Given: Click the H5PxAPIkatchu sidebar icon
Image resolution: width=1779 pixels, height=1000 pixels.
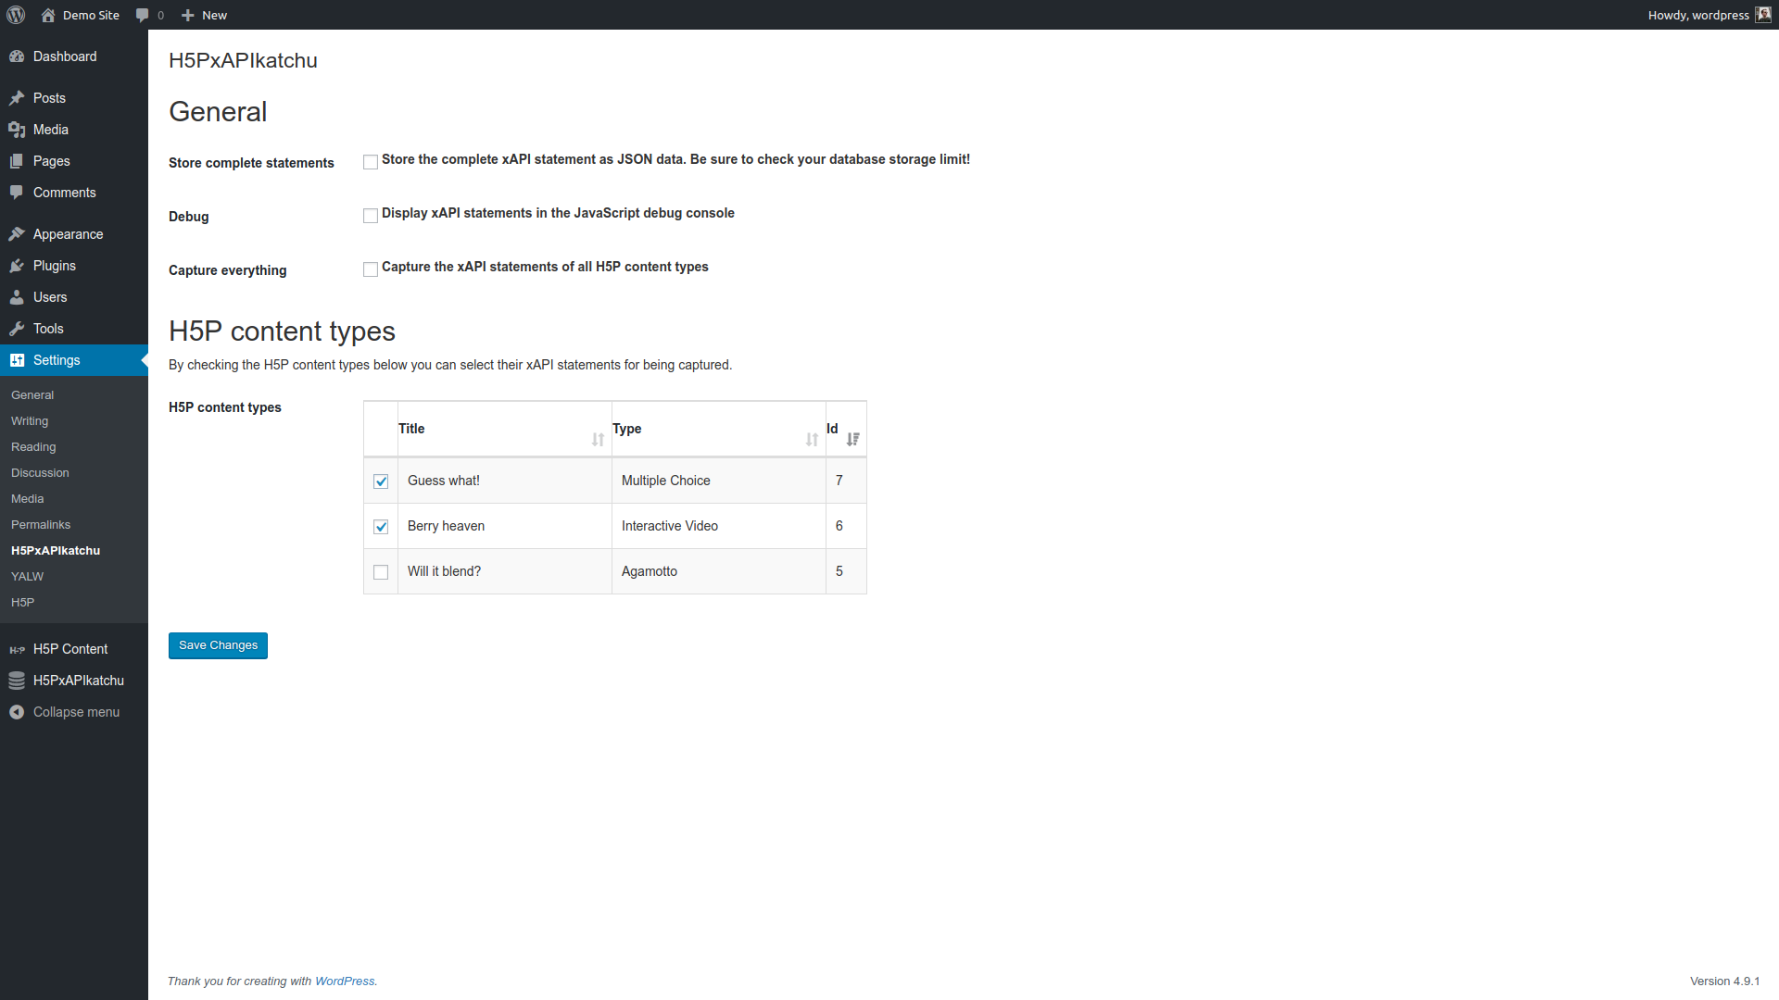Looking at the screenshot, I should [x=17, y=681].
